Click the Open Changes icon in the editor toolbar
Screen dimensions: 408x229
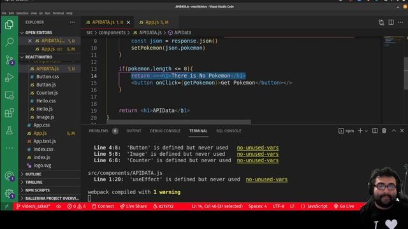pyautogui.click(x=381, y=23)
